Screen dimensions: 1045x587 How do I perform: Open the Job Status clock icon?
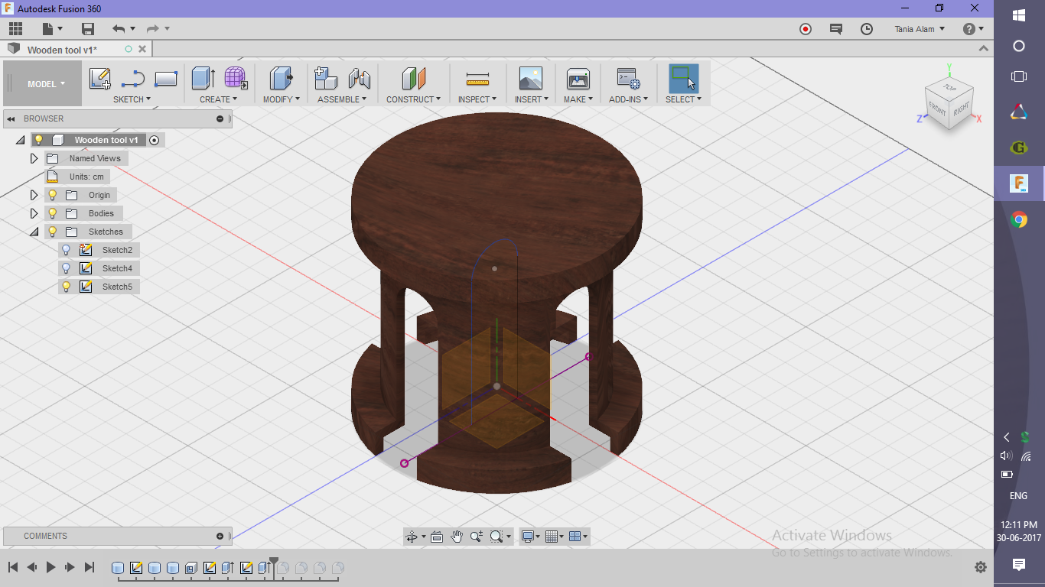867,29
